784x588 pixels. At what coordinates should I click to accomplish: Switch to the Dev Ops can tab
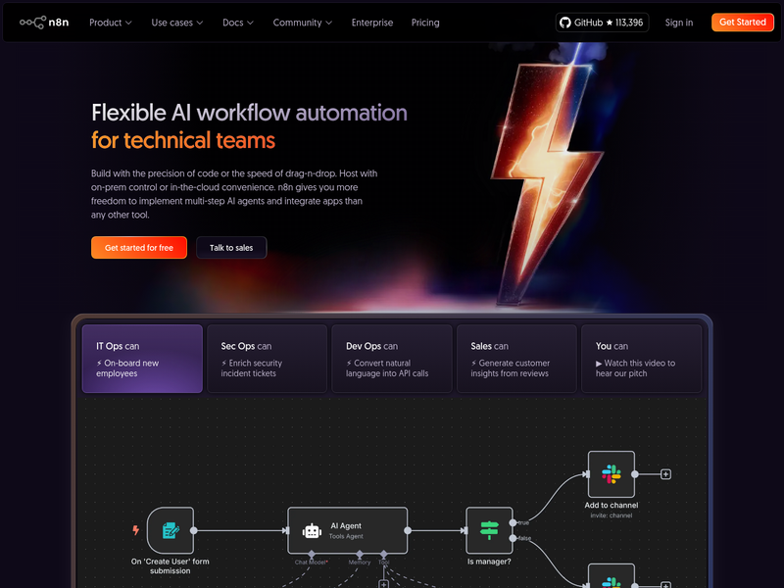tap(392, 359)
